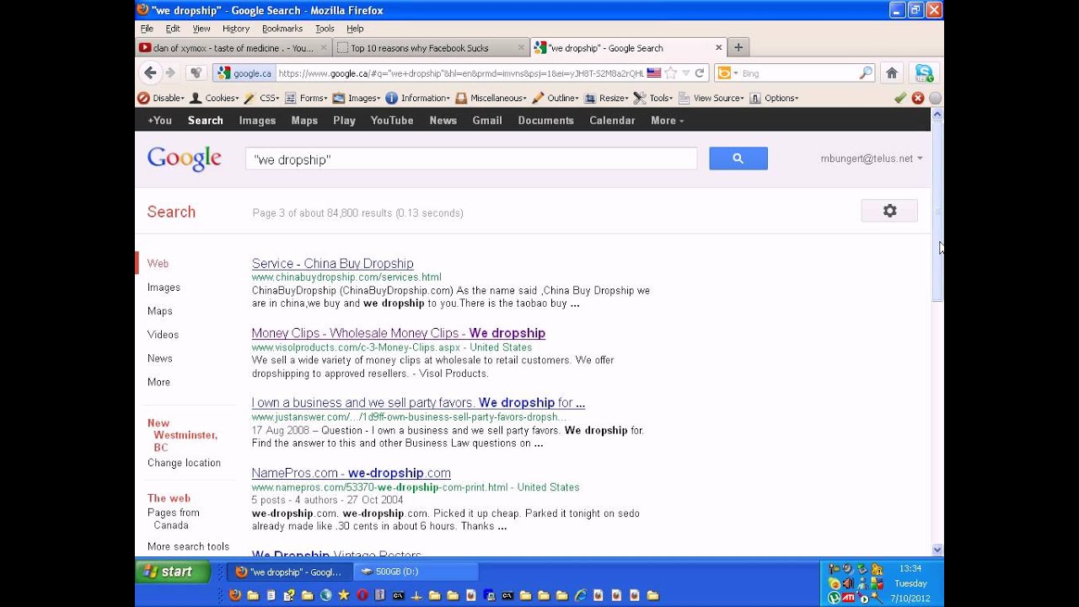Open the More dropdown in Google bar
The width and height of the screenshot is (1079, 607).
coord(667,121)
